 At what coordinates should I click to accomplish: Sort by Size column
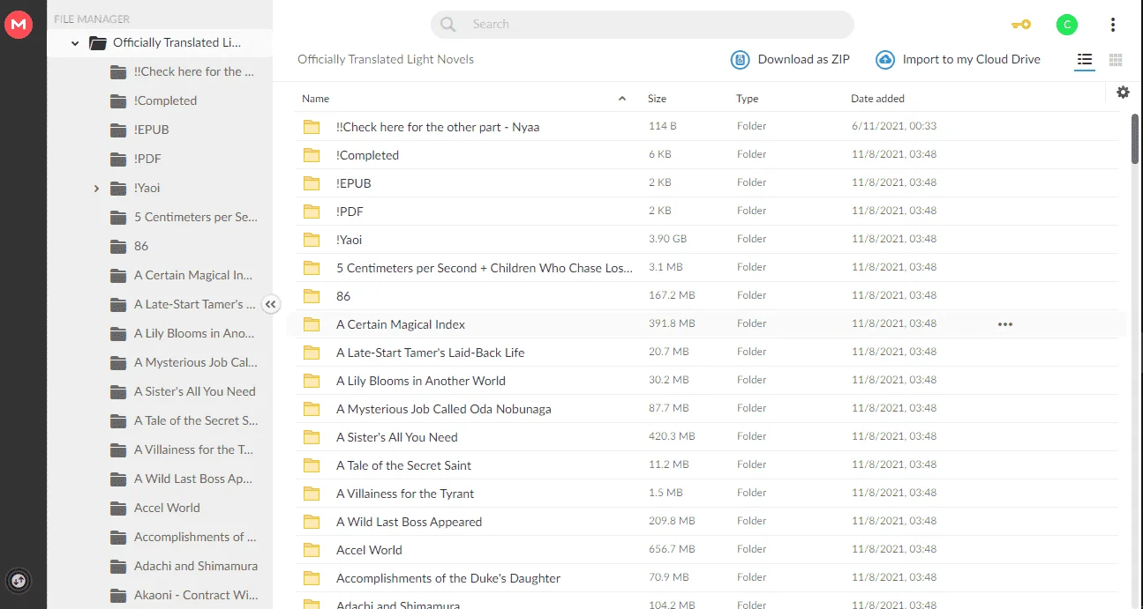[657, 99]
